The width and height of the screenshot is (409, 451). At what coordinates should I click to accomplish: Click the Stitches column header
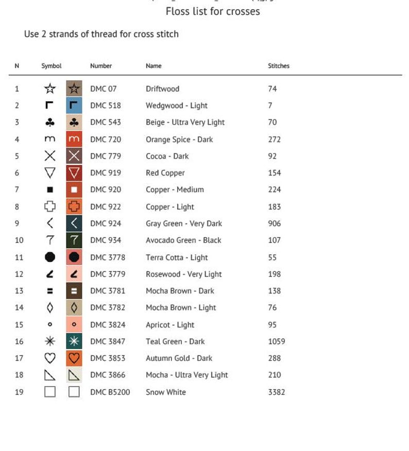coord(278,66)
